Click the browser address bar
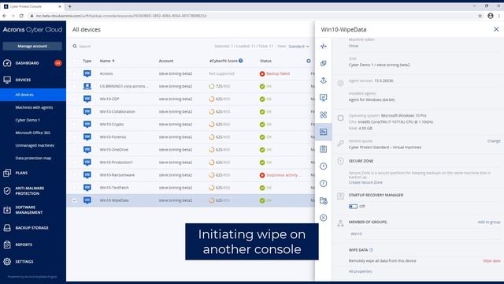504x284 pixels. 250,16
